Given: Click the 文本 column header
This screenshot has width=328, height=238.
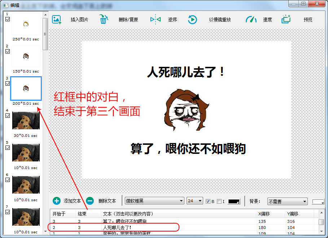Looking at the screenshot, I should [178, 214].
